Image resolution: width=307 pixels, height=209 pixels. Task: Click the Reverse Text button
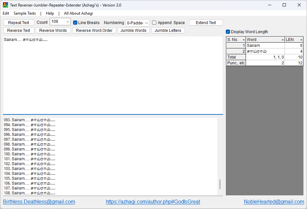19,30
